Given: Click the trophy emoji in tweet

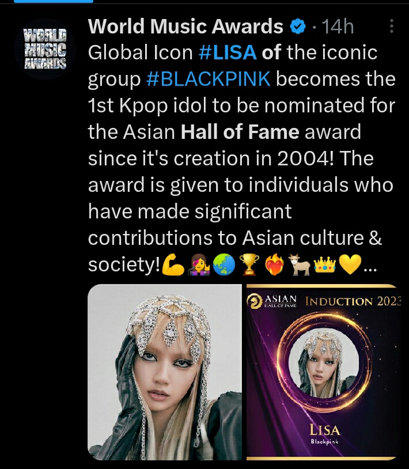Looking at the screenshot, I should pos(249,264).
